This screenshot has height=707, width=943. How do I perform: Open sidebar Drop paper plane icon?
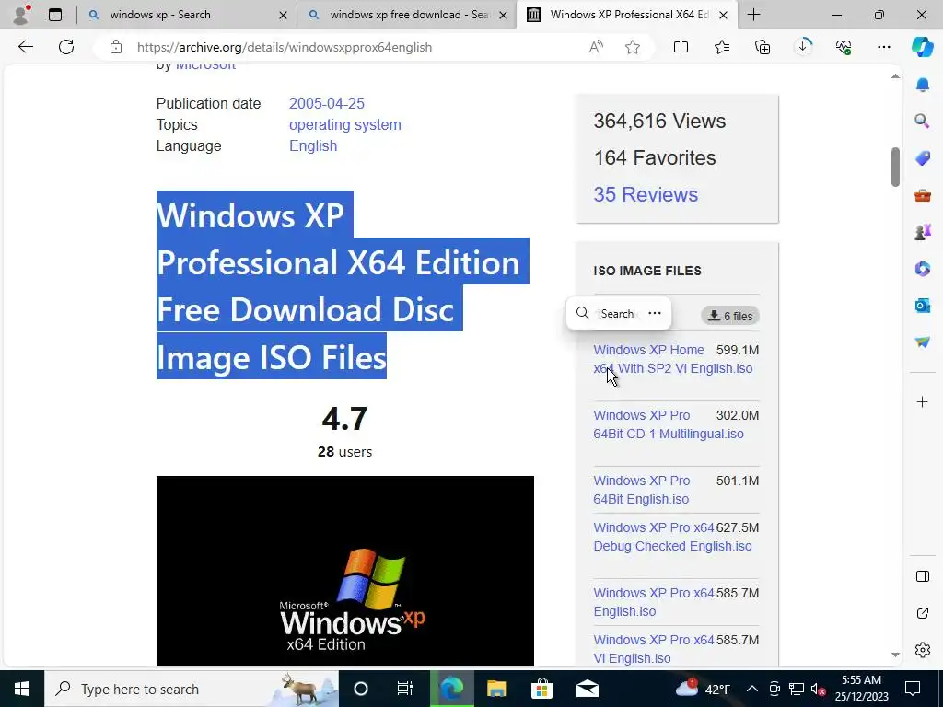[923, 342]
